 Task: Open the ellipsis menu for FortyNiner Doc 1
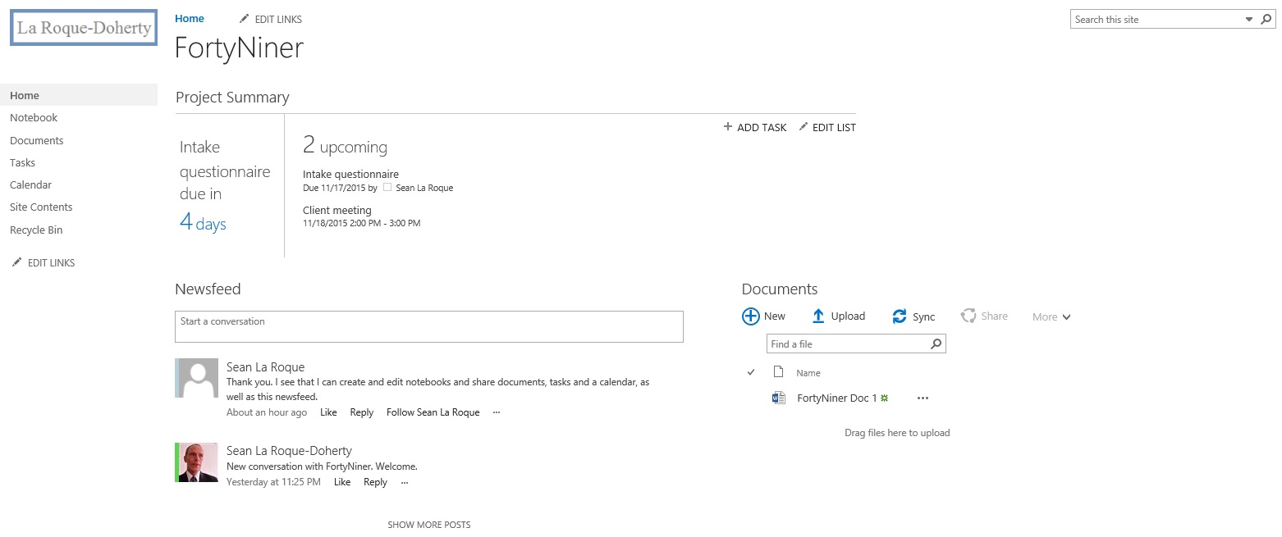point(923,398)
